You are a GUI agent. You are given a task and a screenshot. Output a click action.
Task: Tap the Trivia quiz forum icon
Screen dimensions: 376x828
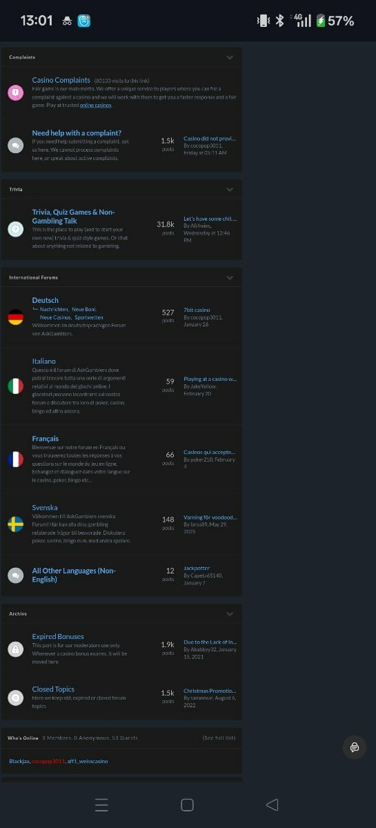pyautogui.click(x=15, y=229)
